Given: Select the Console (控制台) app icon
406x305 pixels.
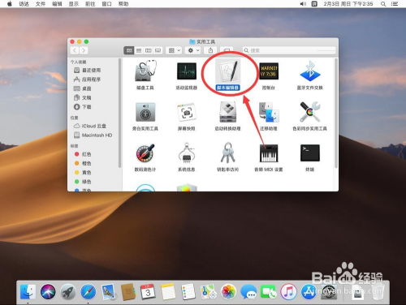Looking at the screenshot, I should coord(269,71).
